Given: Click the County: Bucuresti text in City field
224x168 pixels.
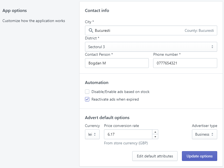Looking at the screenshot, I should click(x=199, y=31).
